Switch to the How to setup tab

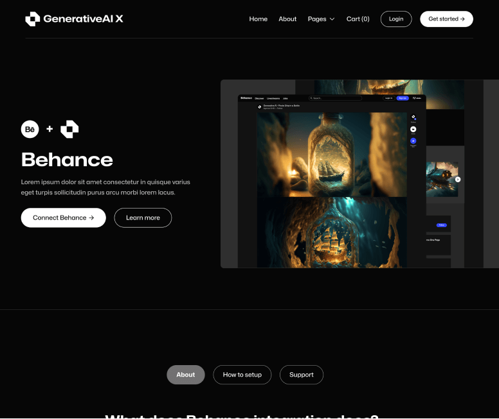tap(242, 375)
